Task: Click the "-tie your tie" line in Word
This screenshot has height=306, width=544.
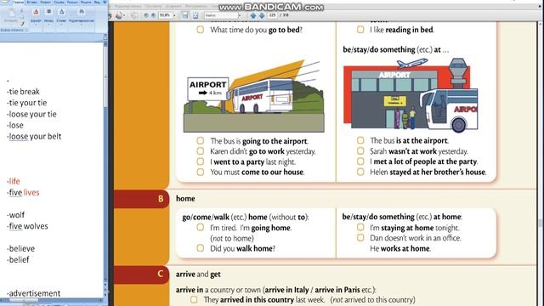Action: (x=26, y=103)
